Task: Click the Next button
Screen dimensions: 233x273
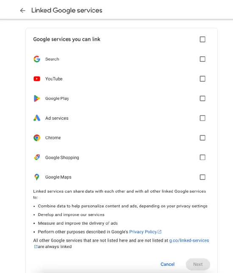Action: coord(198,264)
